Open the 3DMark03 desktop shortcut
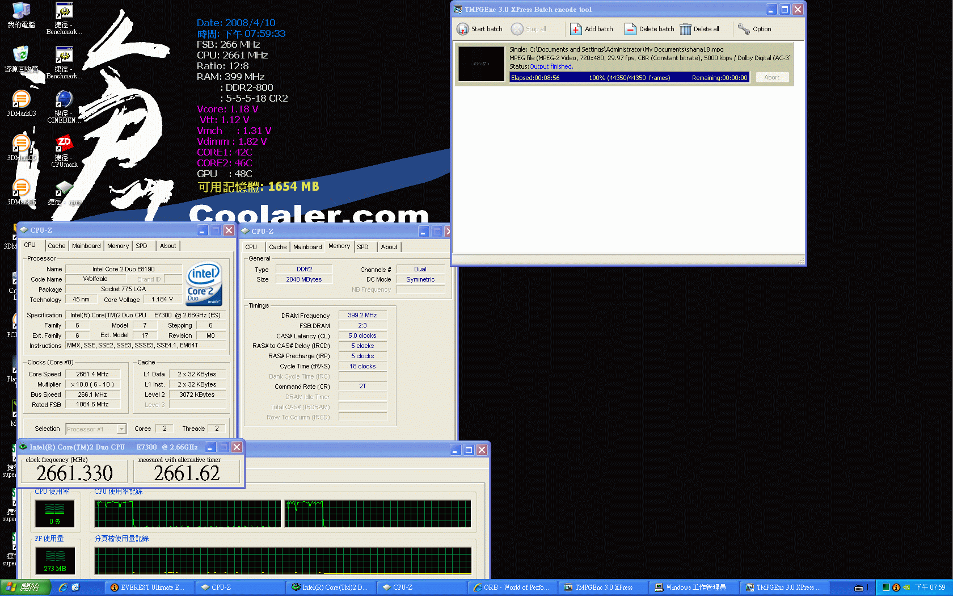Image resolution: width=953 pixels, height=596 pixels. (21, 100)
